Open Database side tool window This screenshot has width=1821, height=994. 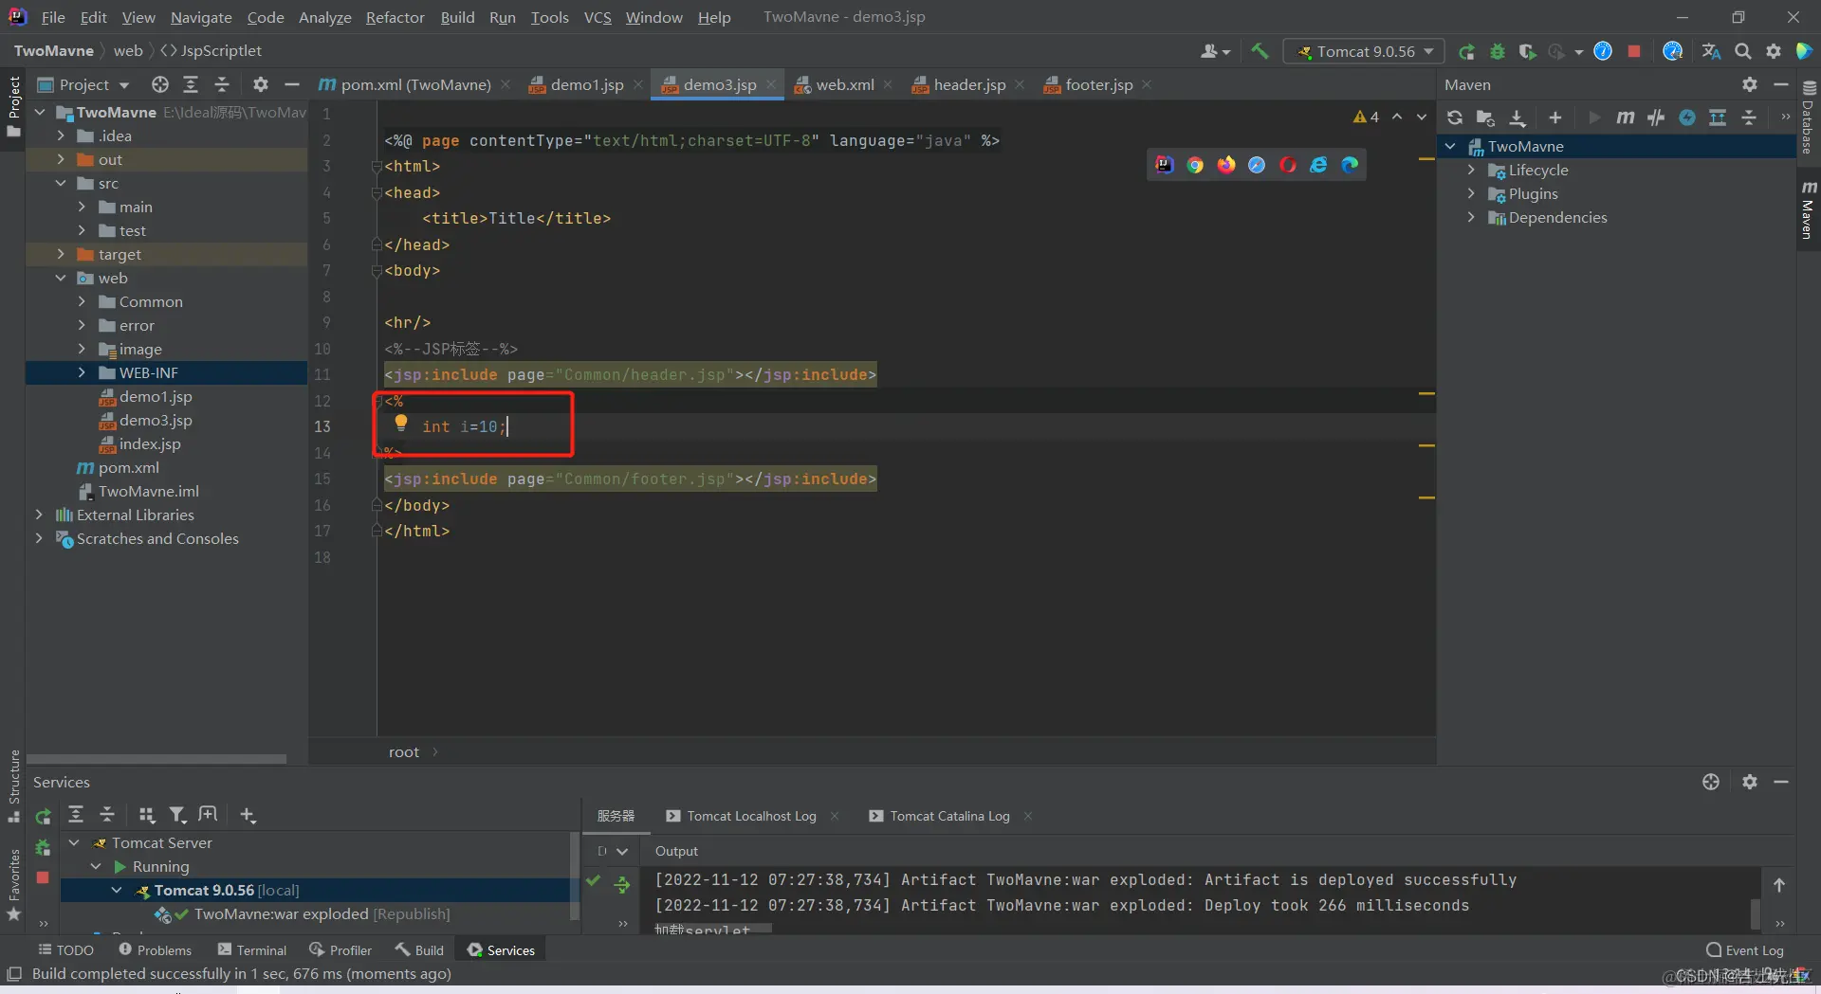[1809, 117]
